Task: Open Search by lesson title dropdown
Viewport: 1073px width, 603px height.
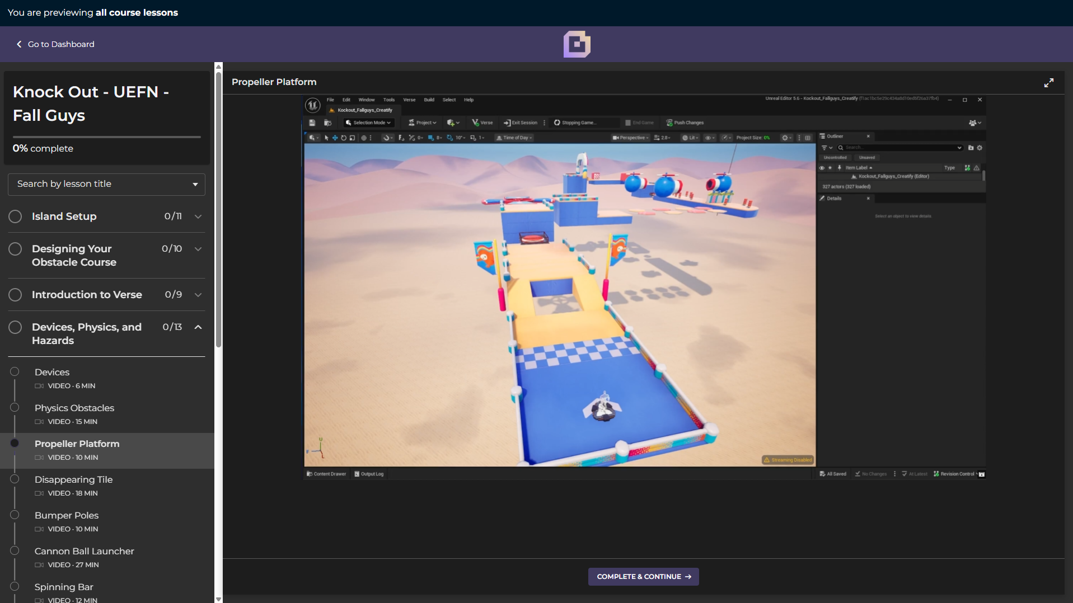Action: point(106,184)
